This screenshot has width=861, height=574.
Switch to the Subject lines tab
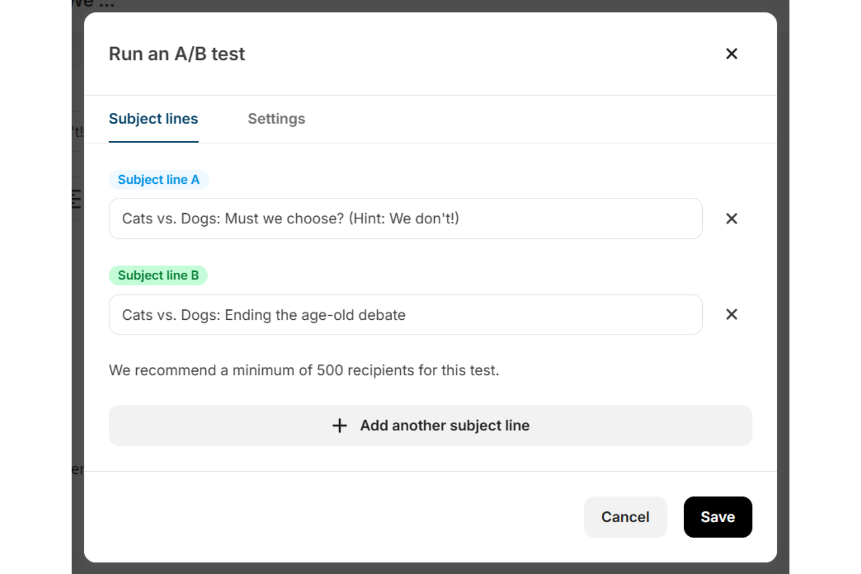pyautogui.click(x=154, y=119)
